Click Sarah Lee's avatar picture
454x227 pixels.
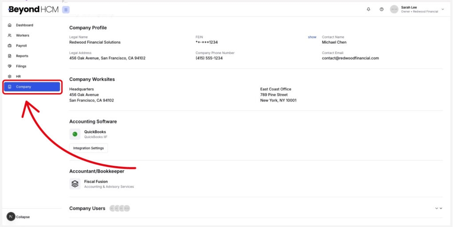coord(394,10)
